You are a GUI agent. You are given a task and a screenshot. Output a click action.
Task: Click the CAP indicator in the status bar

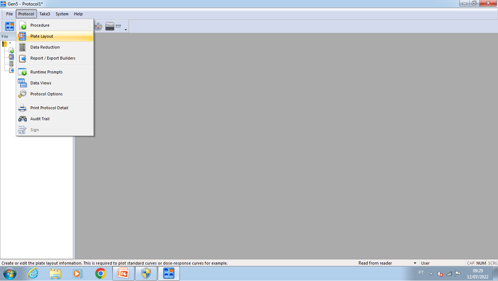(x=470, y=263)
